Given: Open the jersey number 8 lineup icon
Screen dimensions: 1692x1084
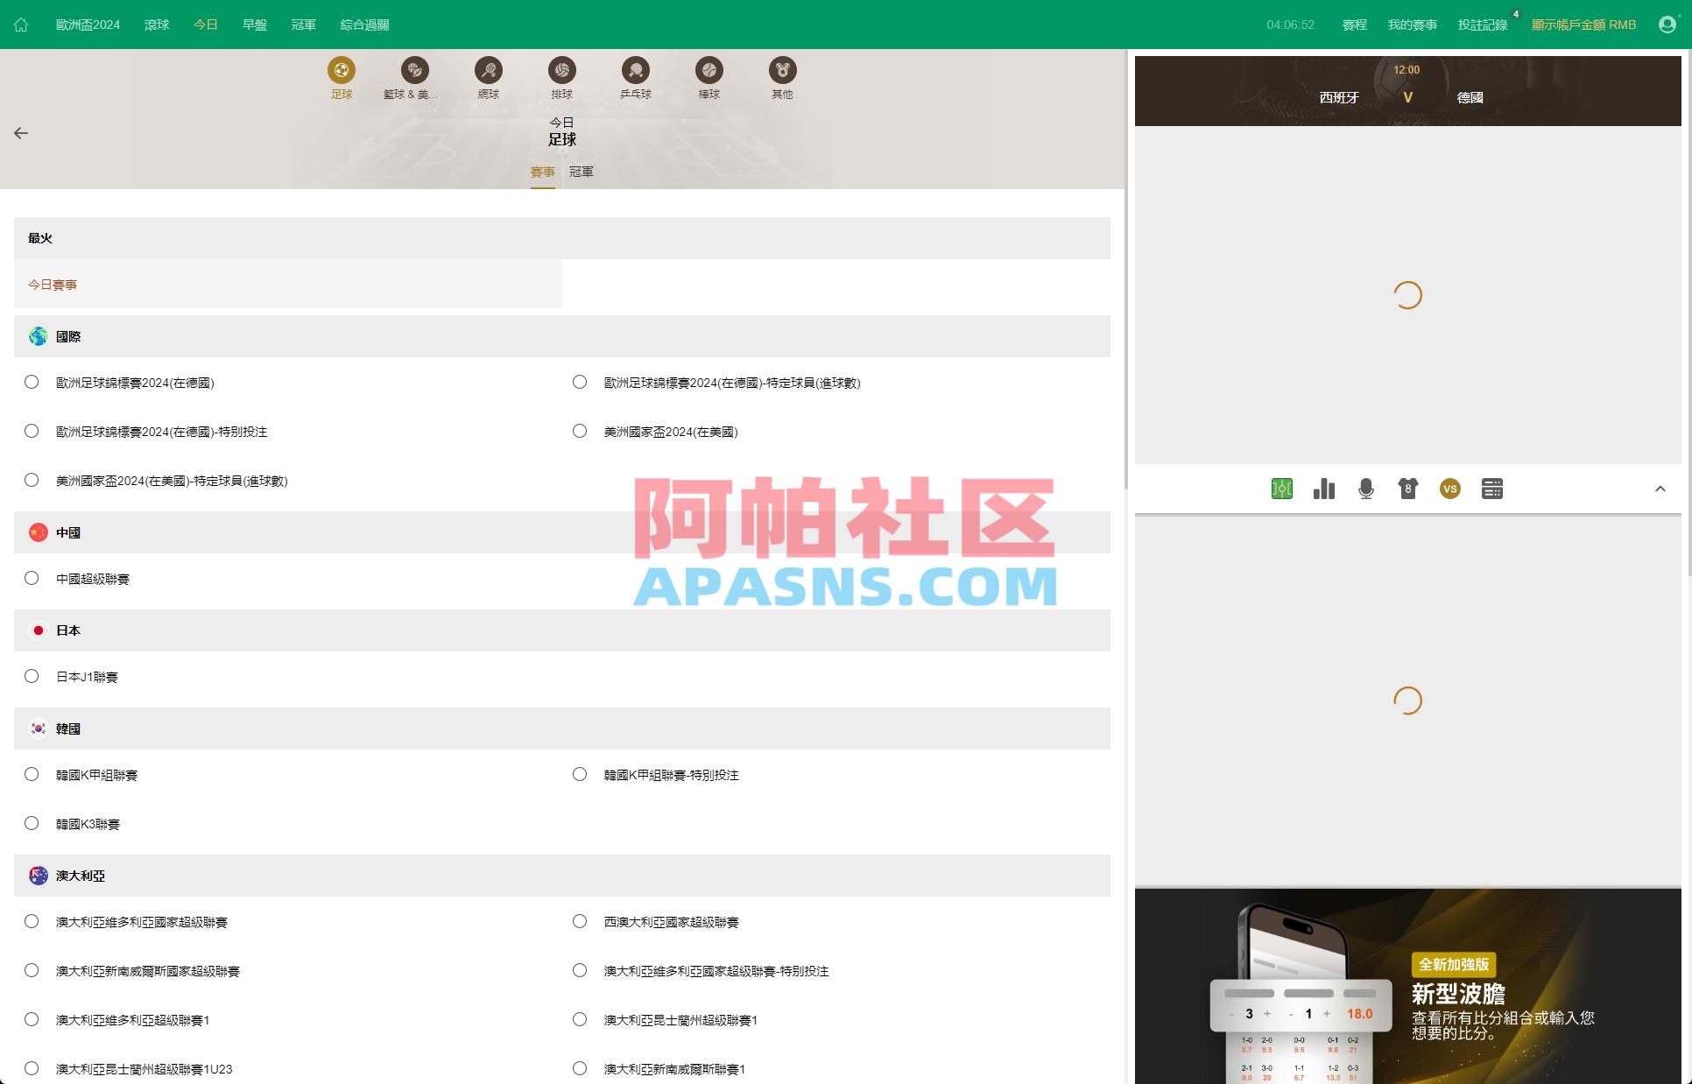Looking at the screenshot, I should tap(1407, 489).
